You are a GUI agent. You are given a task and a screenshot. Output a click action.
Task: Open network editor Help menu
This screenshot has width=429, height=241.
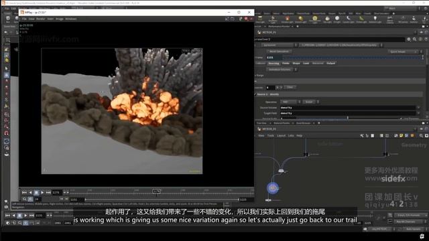pyautogui.click(x=300, y=135)
